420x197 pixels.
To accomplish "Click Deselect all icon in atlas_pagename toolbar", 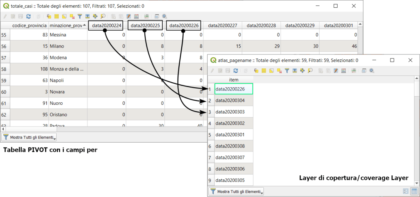I will coord(279,70).
